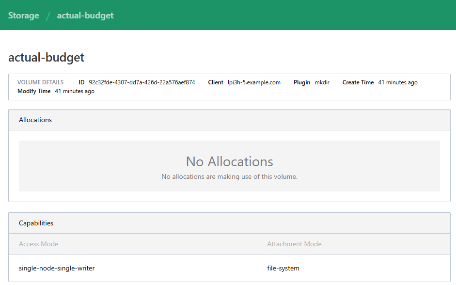The height and width of the screenshot is (285, 456).
Task: Click the Modify Time label
Action: [x=34, y=91]
